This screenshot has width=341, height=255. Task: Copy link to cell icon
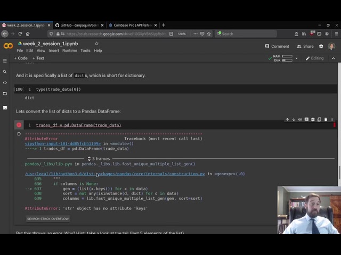[300, 120]
